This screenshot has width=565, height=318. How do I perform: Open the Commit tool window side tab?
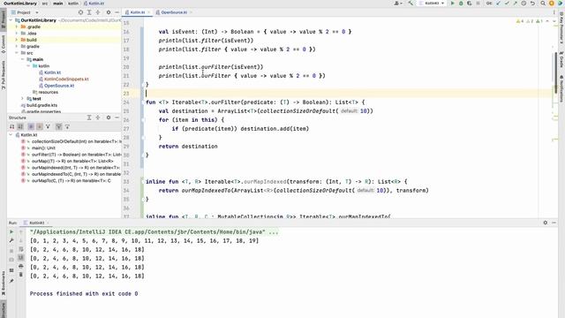click(4, 44)
